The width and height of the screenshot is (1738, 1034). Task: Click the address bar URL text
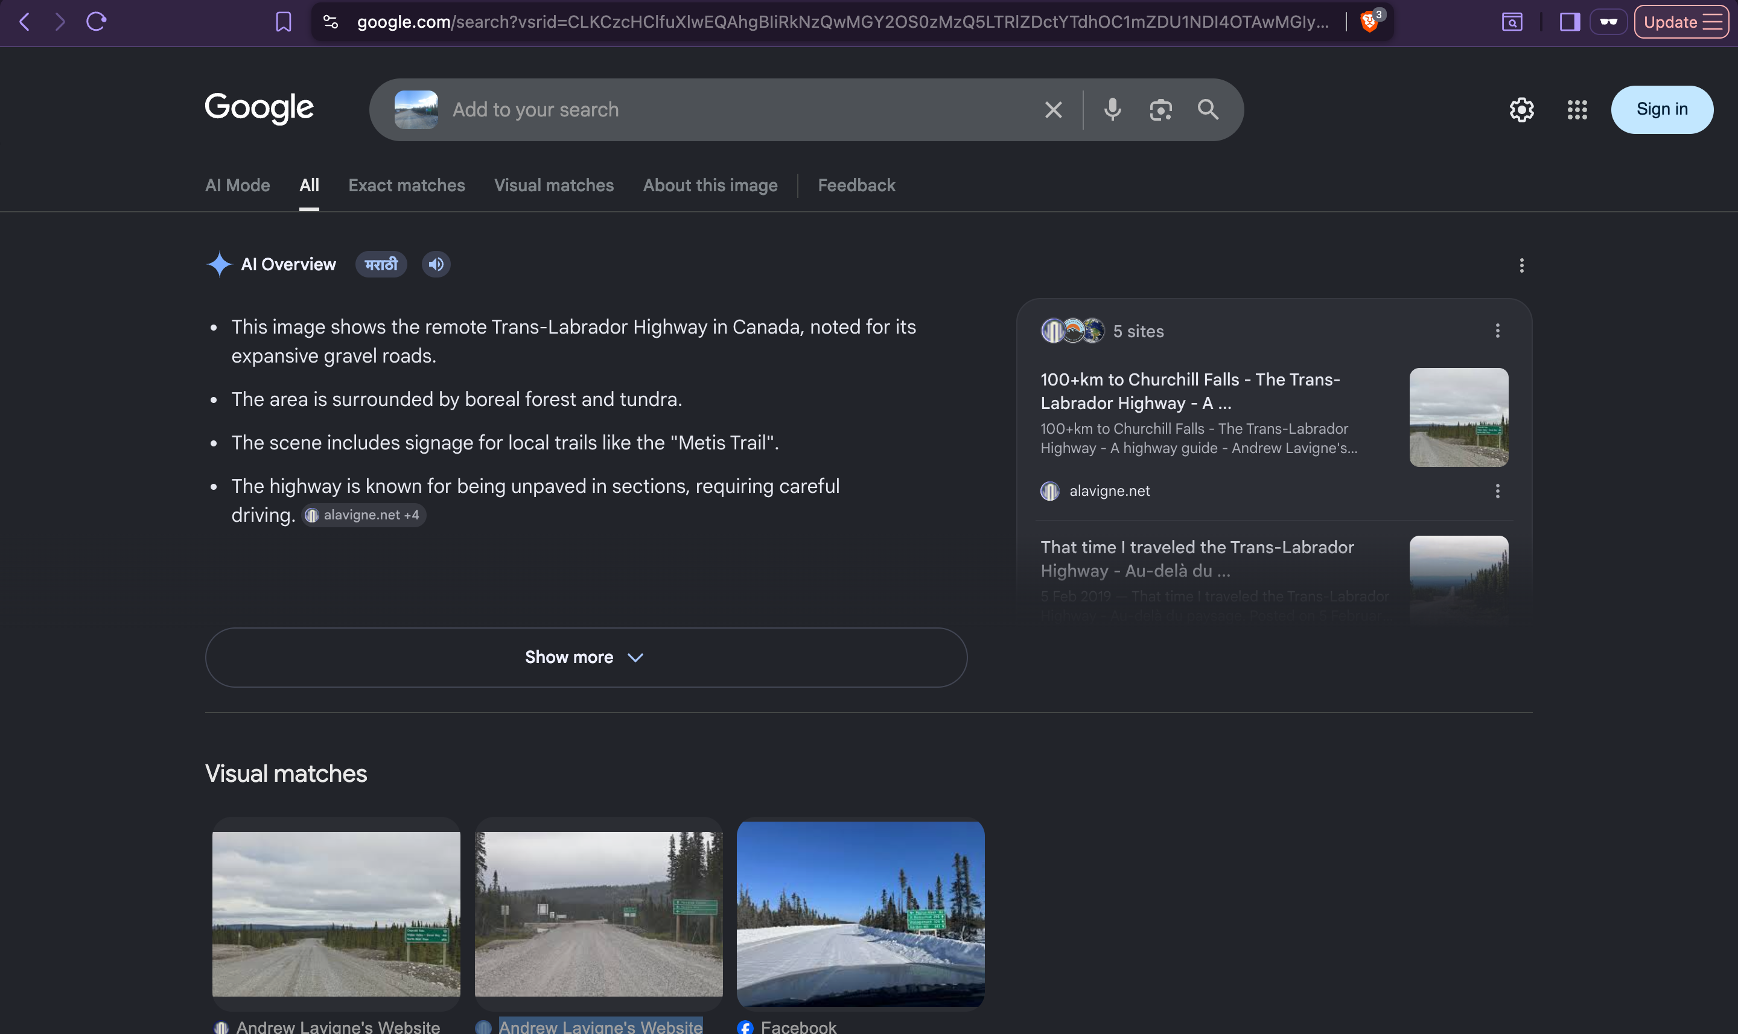(x=842, y=22)
